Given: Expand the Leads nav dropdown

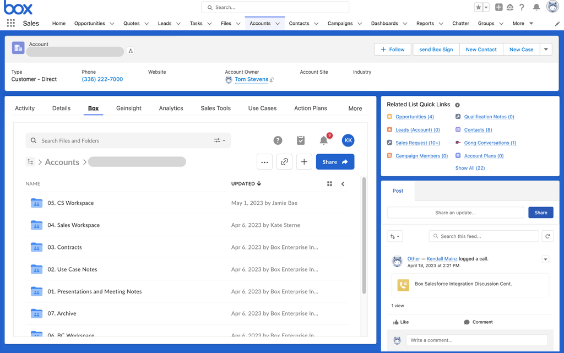Looking at the screenshot, I should [178, 24].
